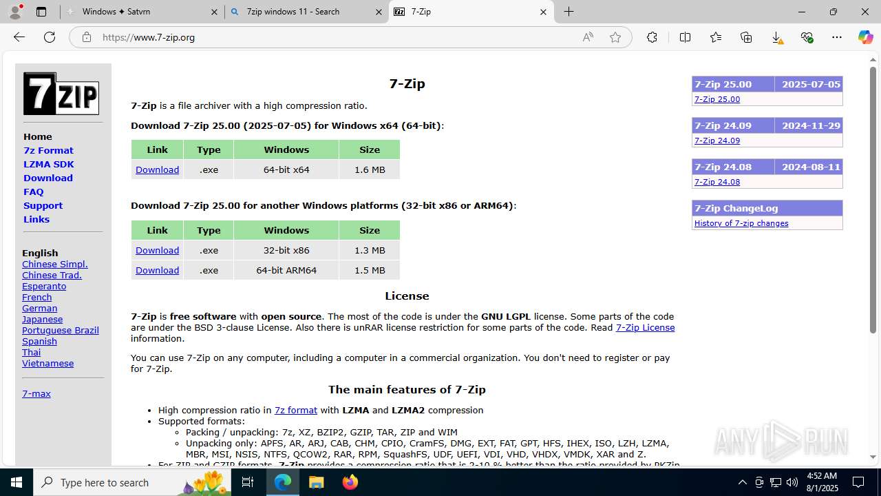
Task: Open Links sidebar entry
Action: click(x=36, y=219)
